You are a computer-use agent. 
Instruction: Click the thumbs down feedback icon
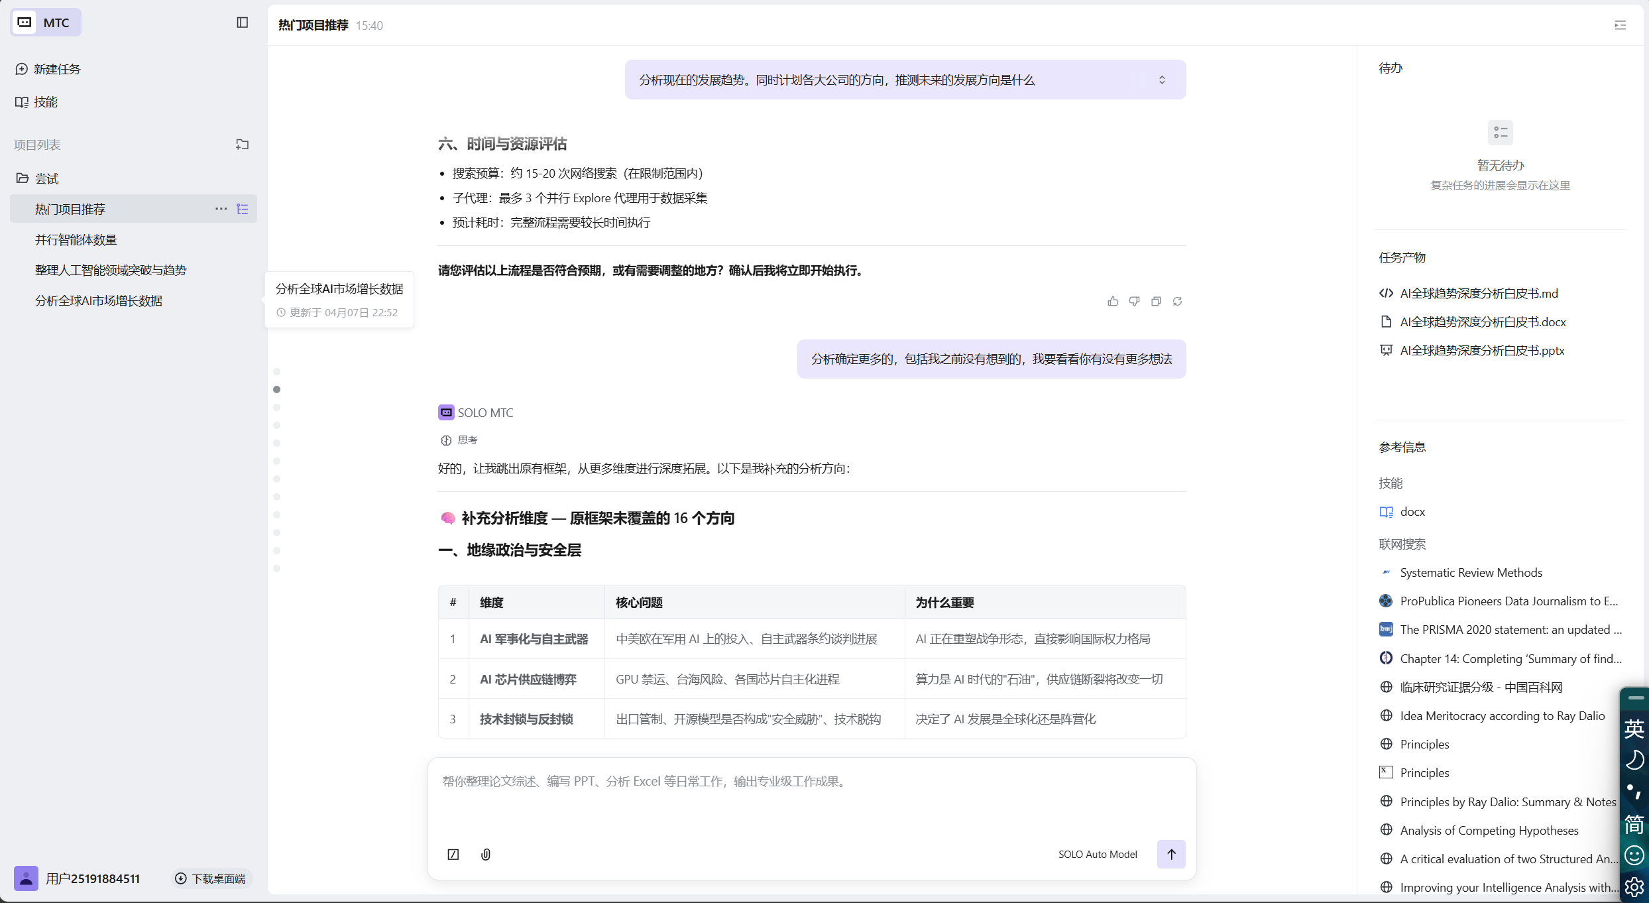click(x=1134, y=302)
